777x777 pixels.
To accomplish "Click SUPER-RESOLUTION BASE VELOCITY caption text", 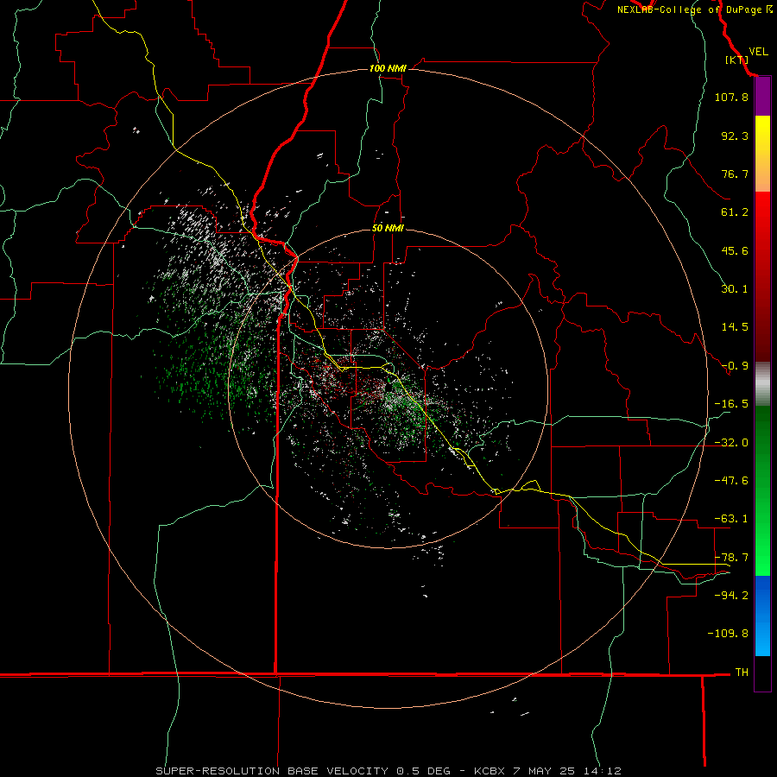I will pyautogui.click(x=272, y=771).
